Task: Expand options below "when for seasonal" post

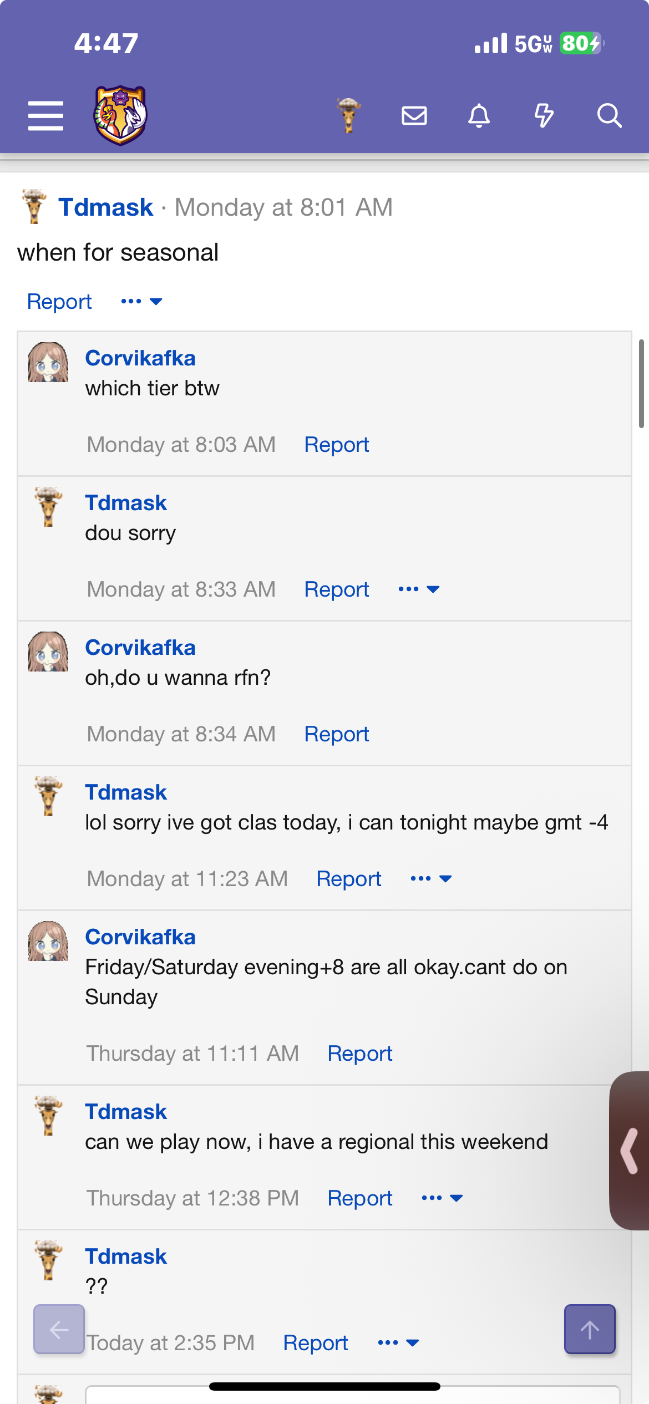Action: point(141,302)
